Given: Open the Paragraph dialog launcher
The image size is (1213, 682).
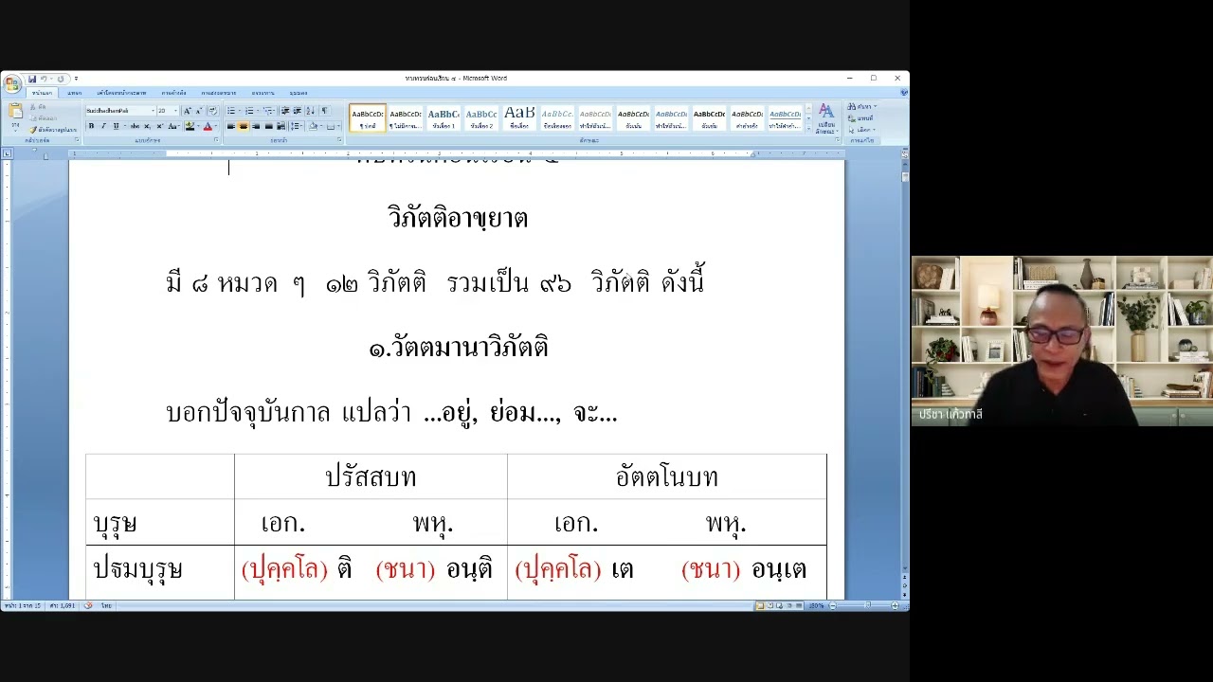Looking at the screenshot, I should tap(339, 139).
